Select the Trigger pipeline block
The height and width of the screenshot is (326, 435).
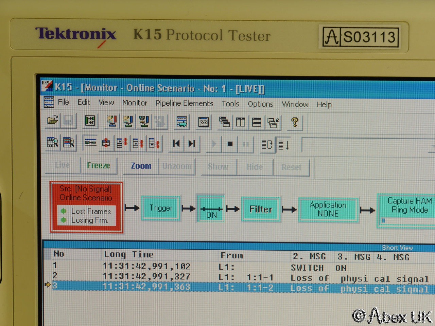pyautogui.click(x=161, y=208)
